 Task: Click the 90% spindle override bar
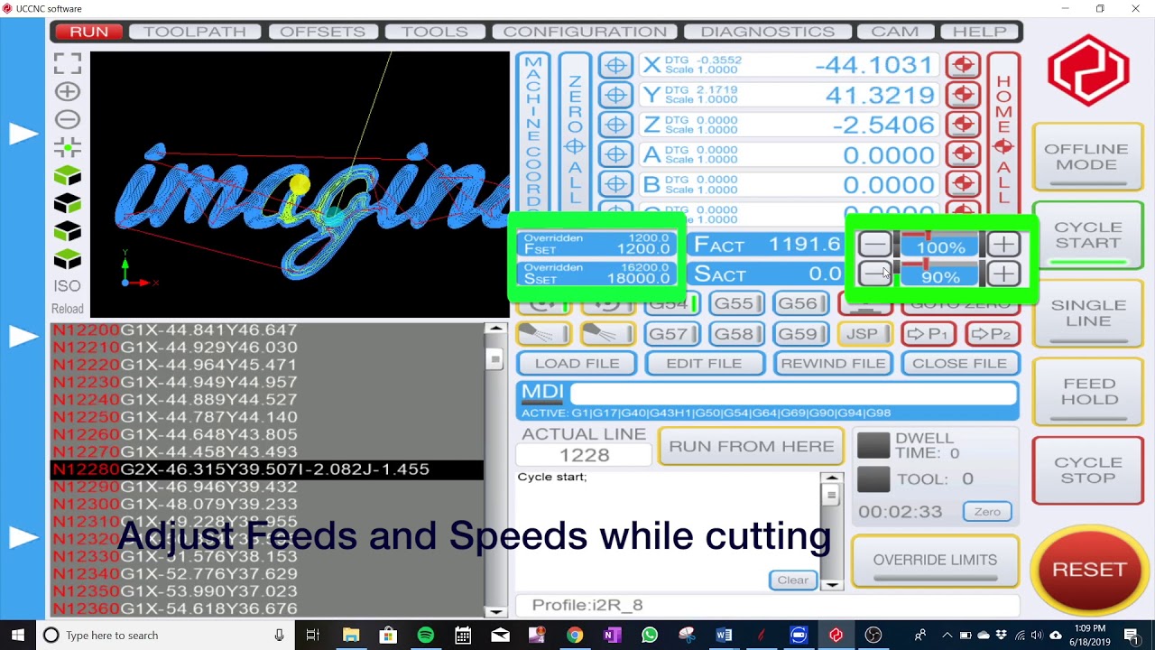tap(939, 274)
